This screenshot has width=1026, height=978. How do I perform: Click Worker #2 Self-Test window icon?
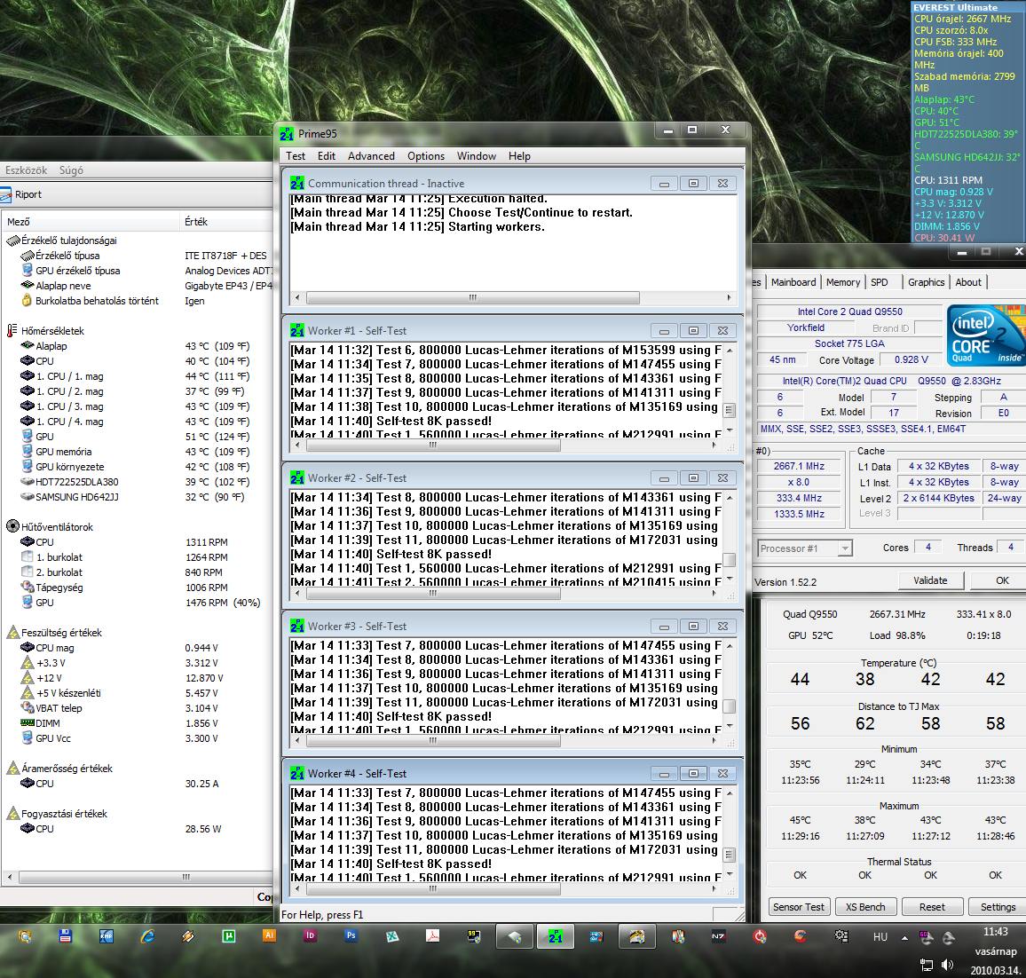click(297, 477)
